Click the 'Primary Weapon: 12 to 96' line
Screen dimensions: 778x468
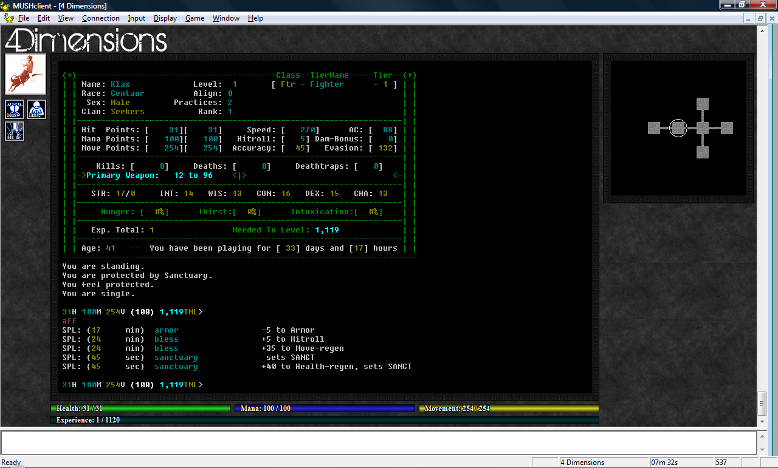tap(150, 175)
